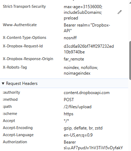Select the X-Content-Type-Options header name

tap(24, 37)
